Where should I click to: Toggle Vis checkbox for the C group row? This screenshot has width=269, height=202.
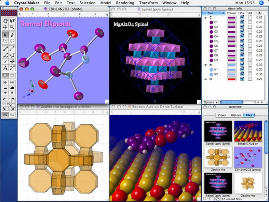[x=242, y=17]
